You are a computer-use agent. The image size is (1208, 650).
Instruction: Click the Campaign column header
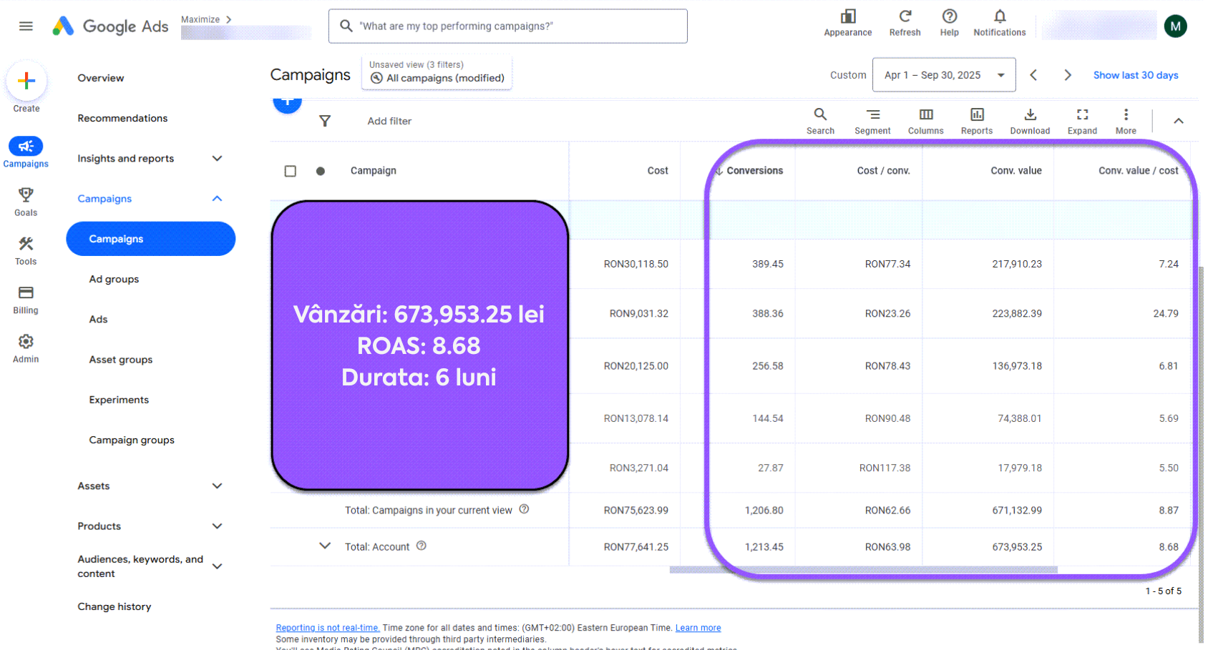(x=373, y=171)
